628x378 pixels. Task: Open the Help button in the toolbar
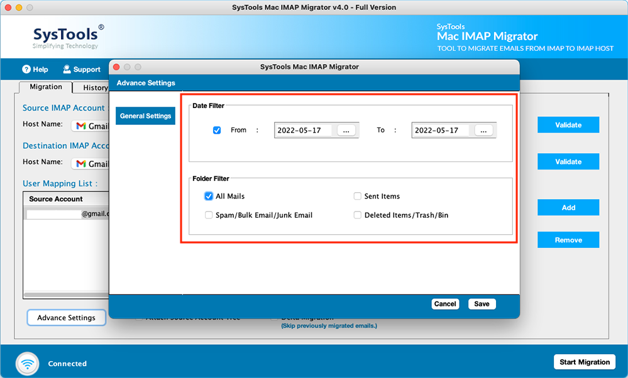35,69
